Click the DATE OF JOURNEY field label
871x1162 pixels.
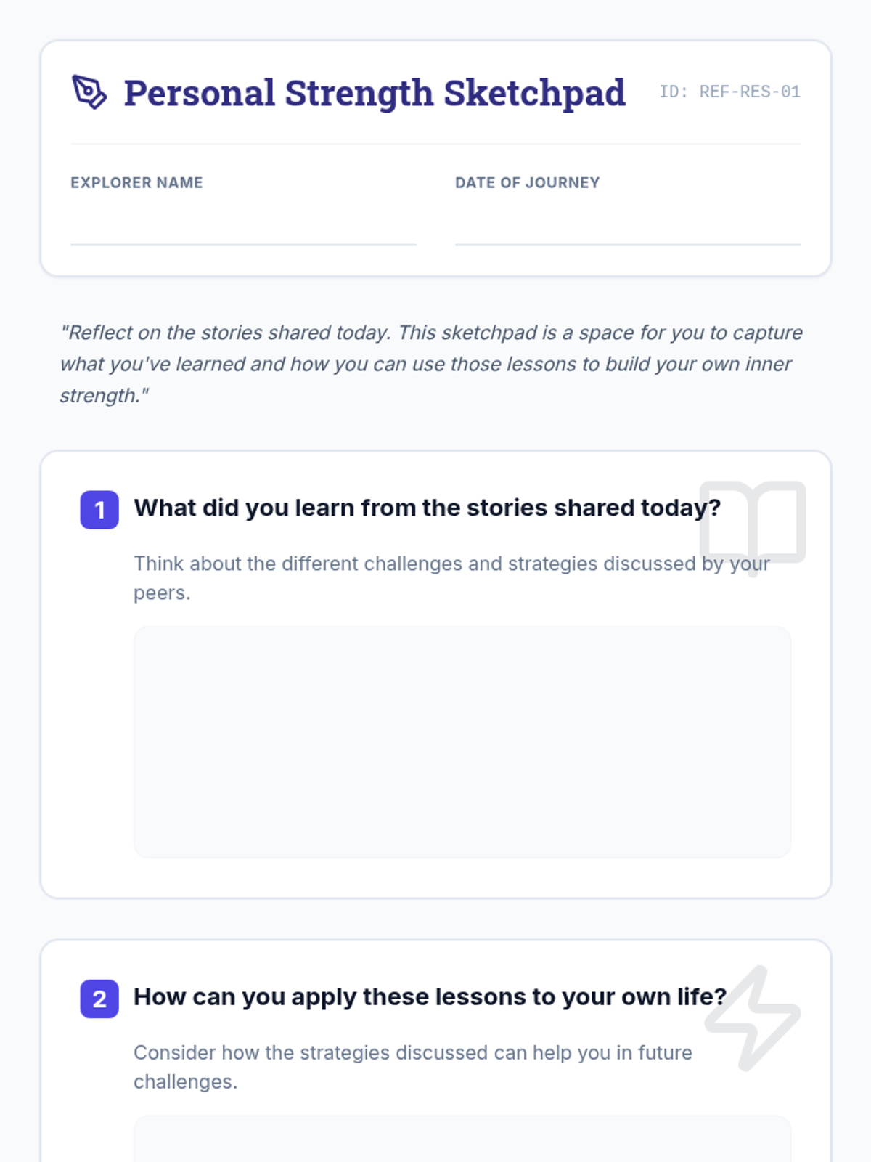point(527,183)
